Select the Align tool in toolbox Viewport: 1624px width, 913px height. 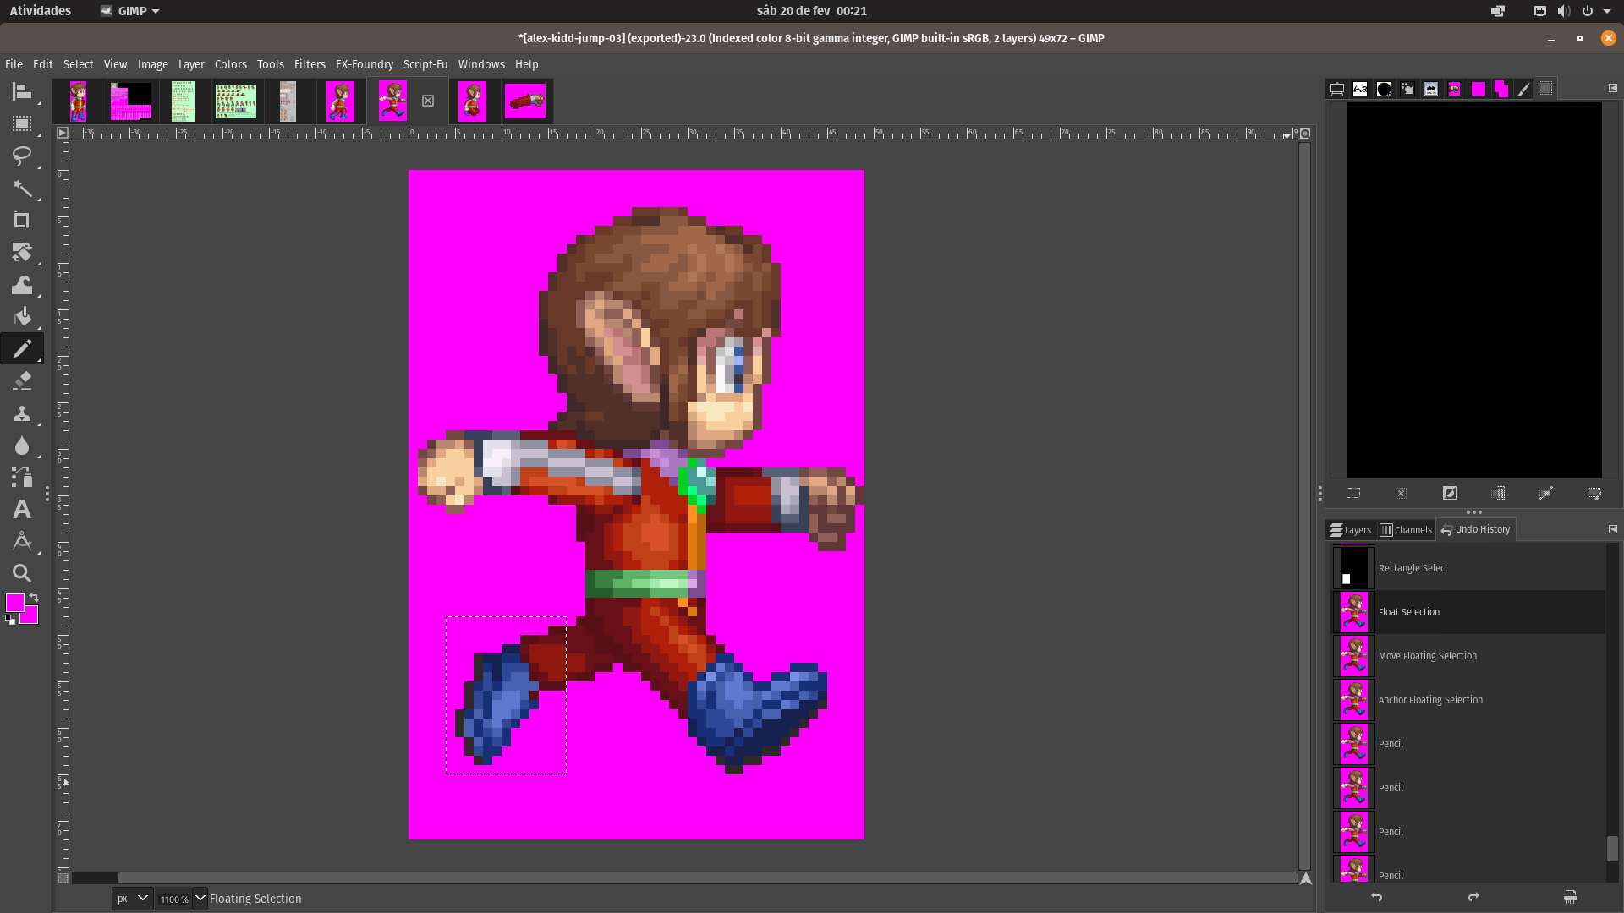[x=22, y=91]
